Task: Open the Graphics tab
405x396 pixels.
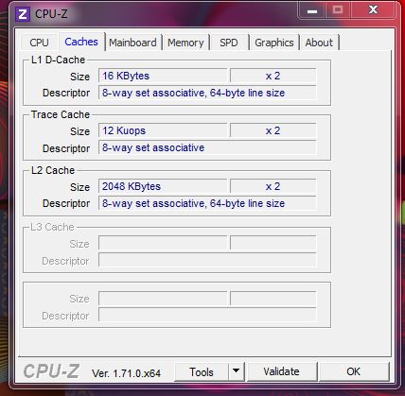Action: [274, 43]
